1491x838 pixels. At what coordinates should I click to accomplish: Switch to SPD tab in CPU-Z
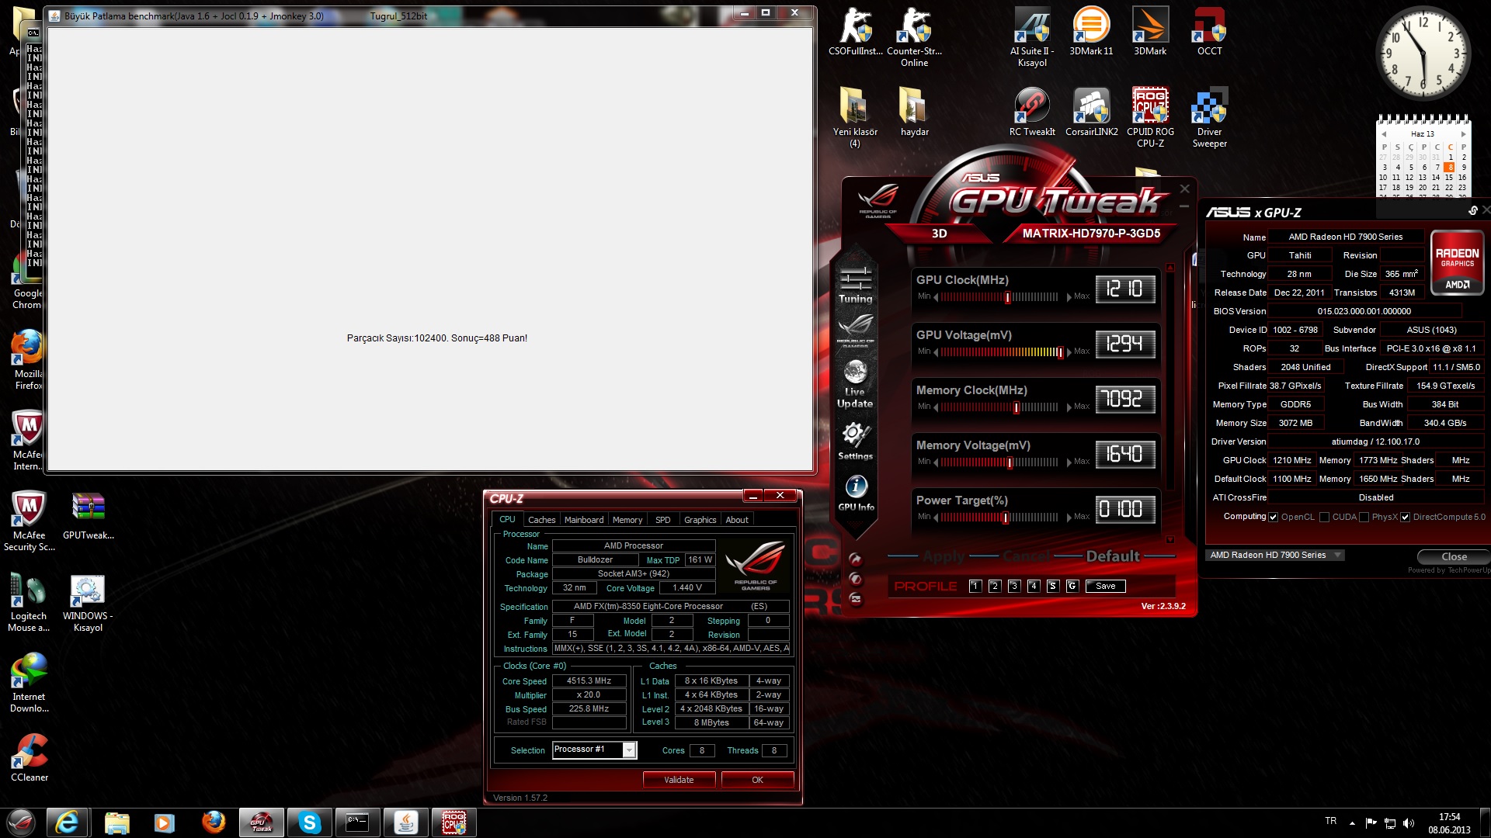pyautogui.click(x=662, y=520)
